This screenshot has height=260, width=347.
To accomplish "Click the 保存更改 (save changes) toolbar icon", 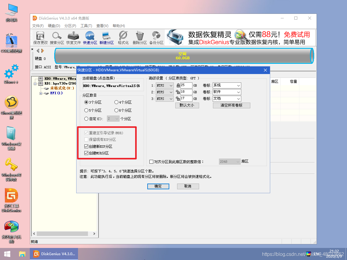I will 40,38.
